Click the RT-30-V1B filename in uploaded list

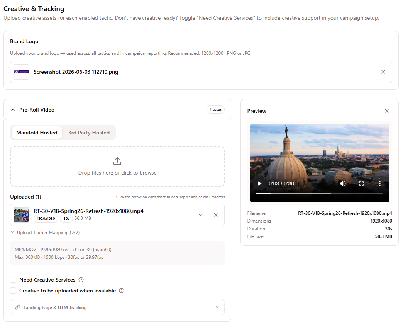pos(88,211)
